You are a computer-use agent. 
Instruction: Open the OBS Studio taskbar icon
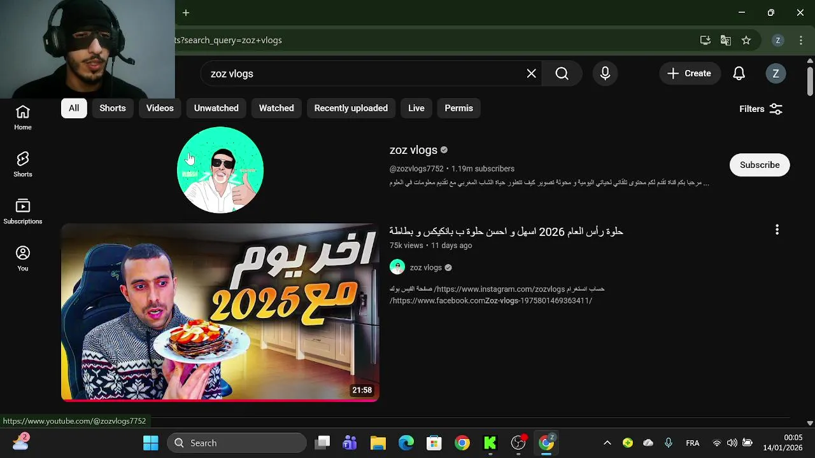pyautogui.click(x=518, y=443)
